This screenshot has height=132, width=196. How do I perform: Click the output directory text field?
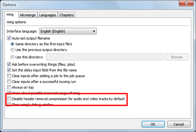pos(105,57)
